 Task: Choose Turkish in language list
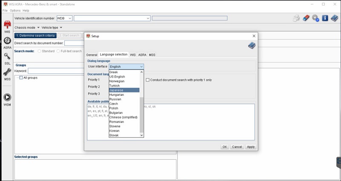click(124, 86)
